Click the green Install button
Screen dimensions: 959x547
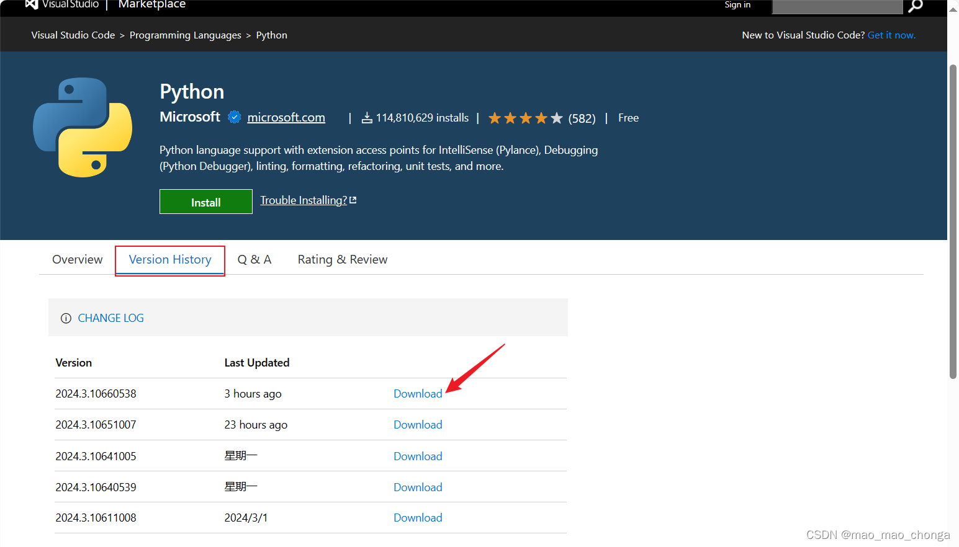(206, 202)
